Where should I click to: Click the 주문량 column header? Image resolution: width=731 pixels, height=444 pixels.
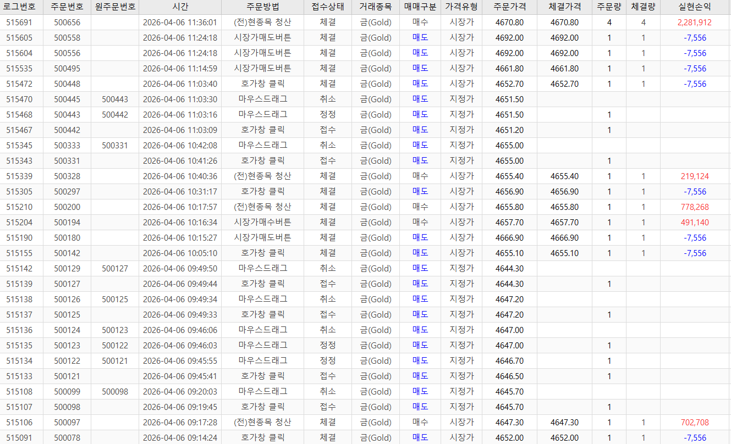coord(609,7)
